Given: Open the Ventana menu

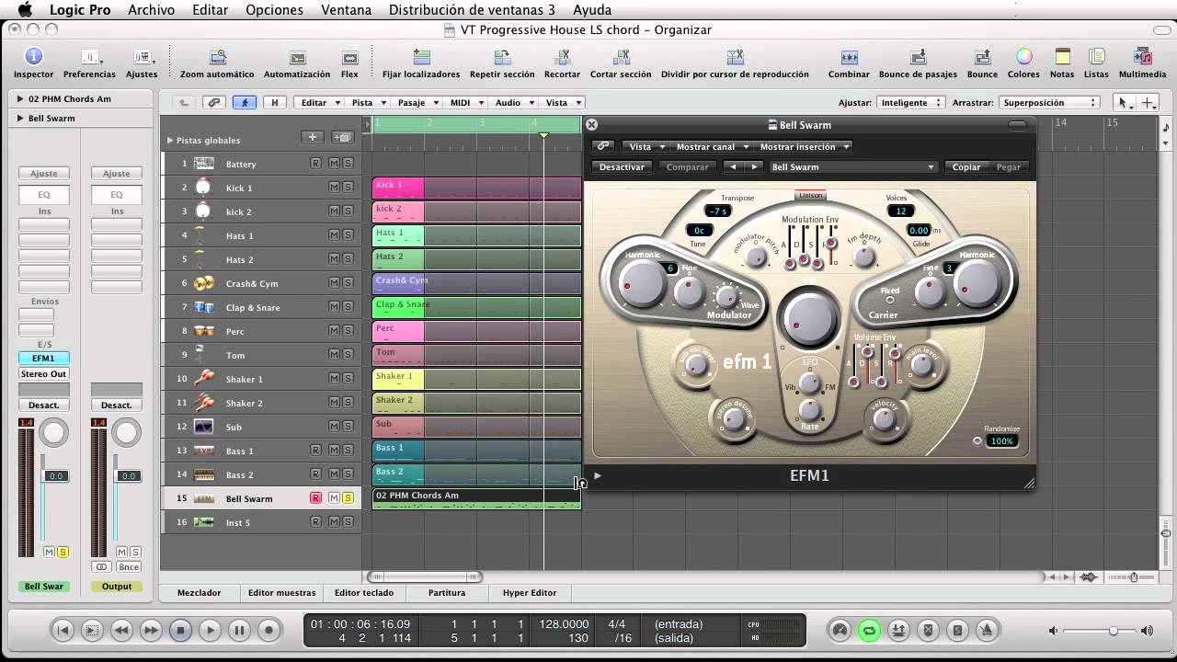Looking at the screenshot, I should click(x=347, y=10).
